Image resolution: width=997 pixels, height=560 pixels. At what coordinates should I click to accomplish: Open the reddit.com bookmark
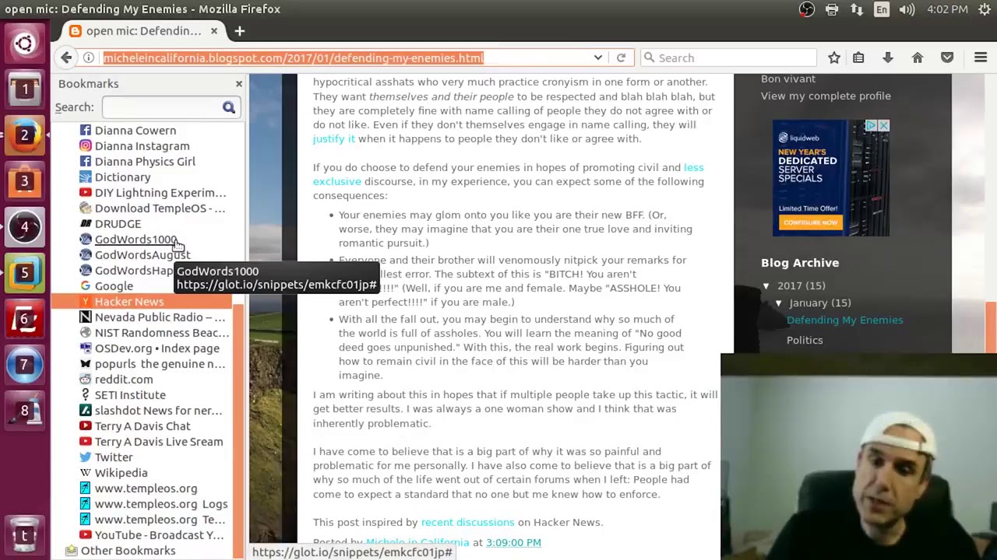(124, 379)
